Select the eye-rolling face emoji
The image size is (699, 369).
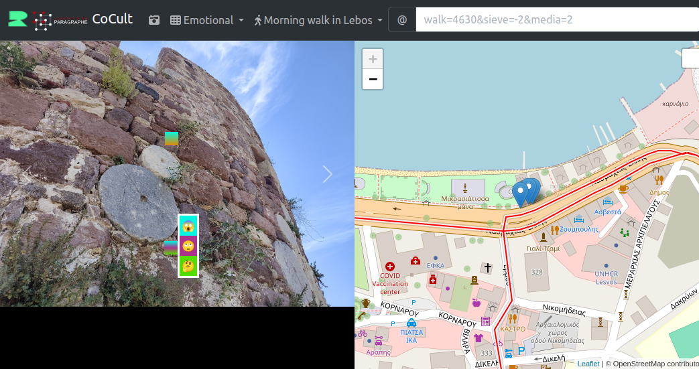pos(188,246)
